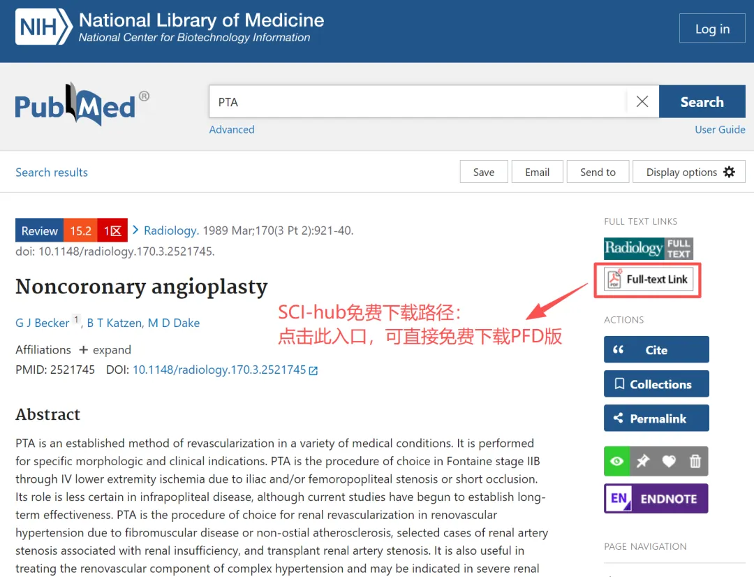Open author M D Dake
Screen dimensions: 754x577
click(x=174, y=323)
